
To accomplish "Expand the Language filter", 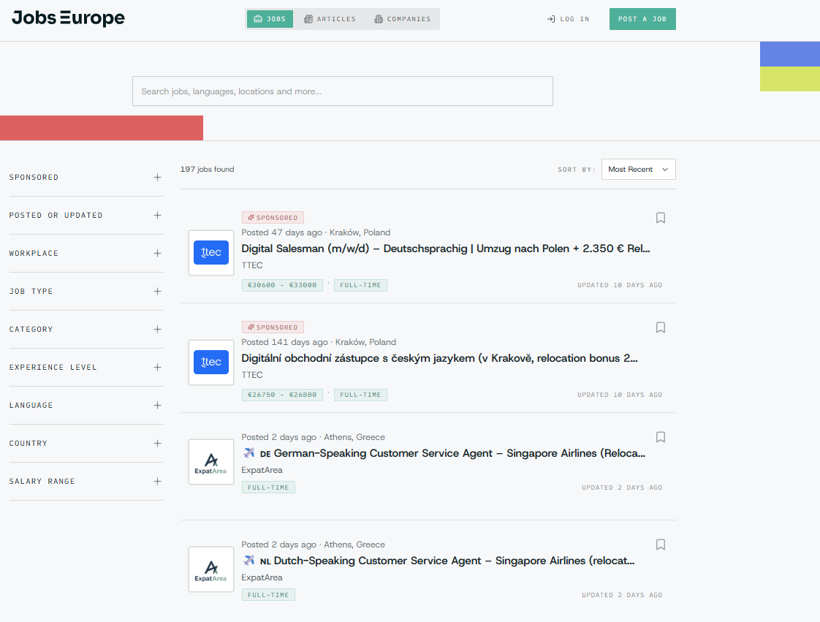I will pyautogui.click(x=86, y=406).
